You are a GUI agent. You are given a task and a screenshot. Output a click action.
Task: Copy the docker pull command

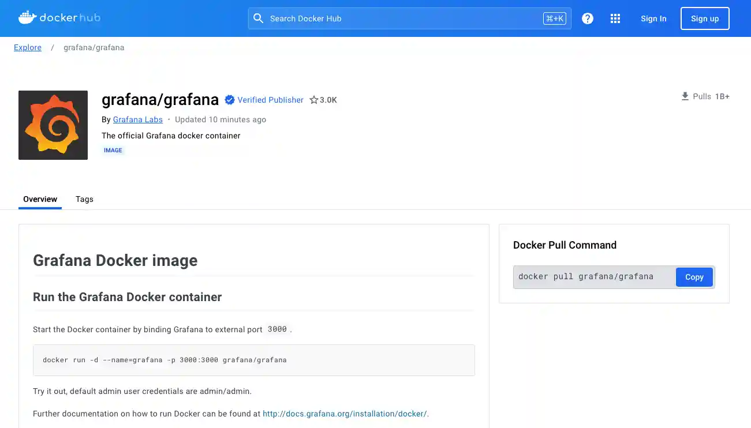click(694, 277)
